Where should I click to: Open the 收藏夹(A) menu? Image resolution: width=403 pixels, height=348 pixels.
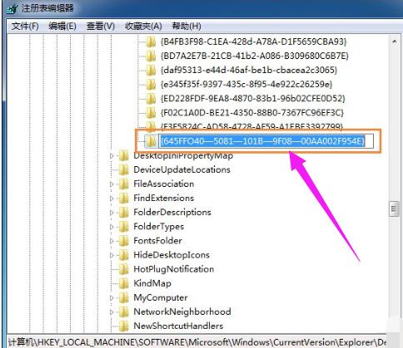click(x=143, y=27)
